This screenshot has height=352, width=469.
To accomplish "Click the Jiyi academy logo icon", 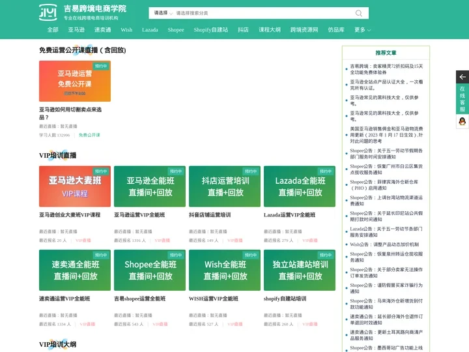I will [x=48, y=12].
